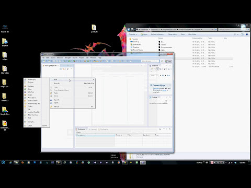Open dropdown arrow beside Run toolbar icon
The height and width of the screenshot is (188, 251).
click(71, 61)
